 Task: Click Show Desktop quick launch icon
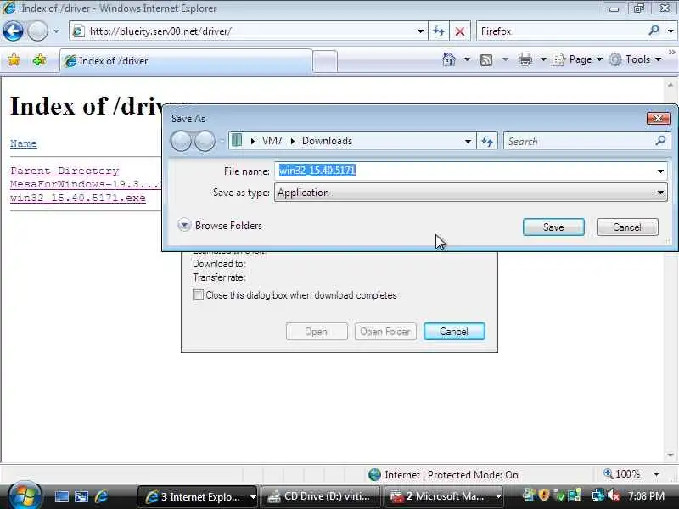[x=61, y=496]
